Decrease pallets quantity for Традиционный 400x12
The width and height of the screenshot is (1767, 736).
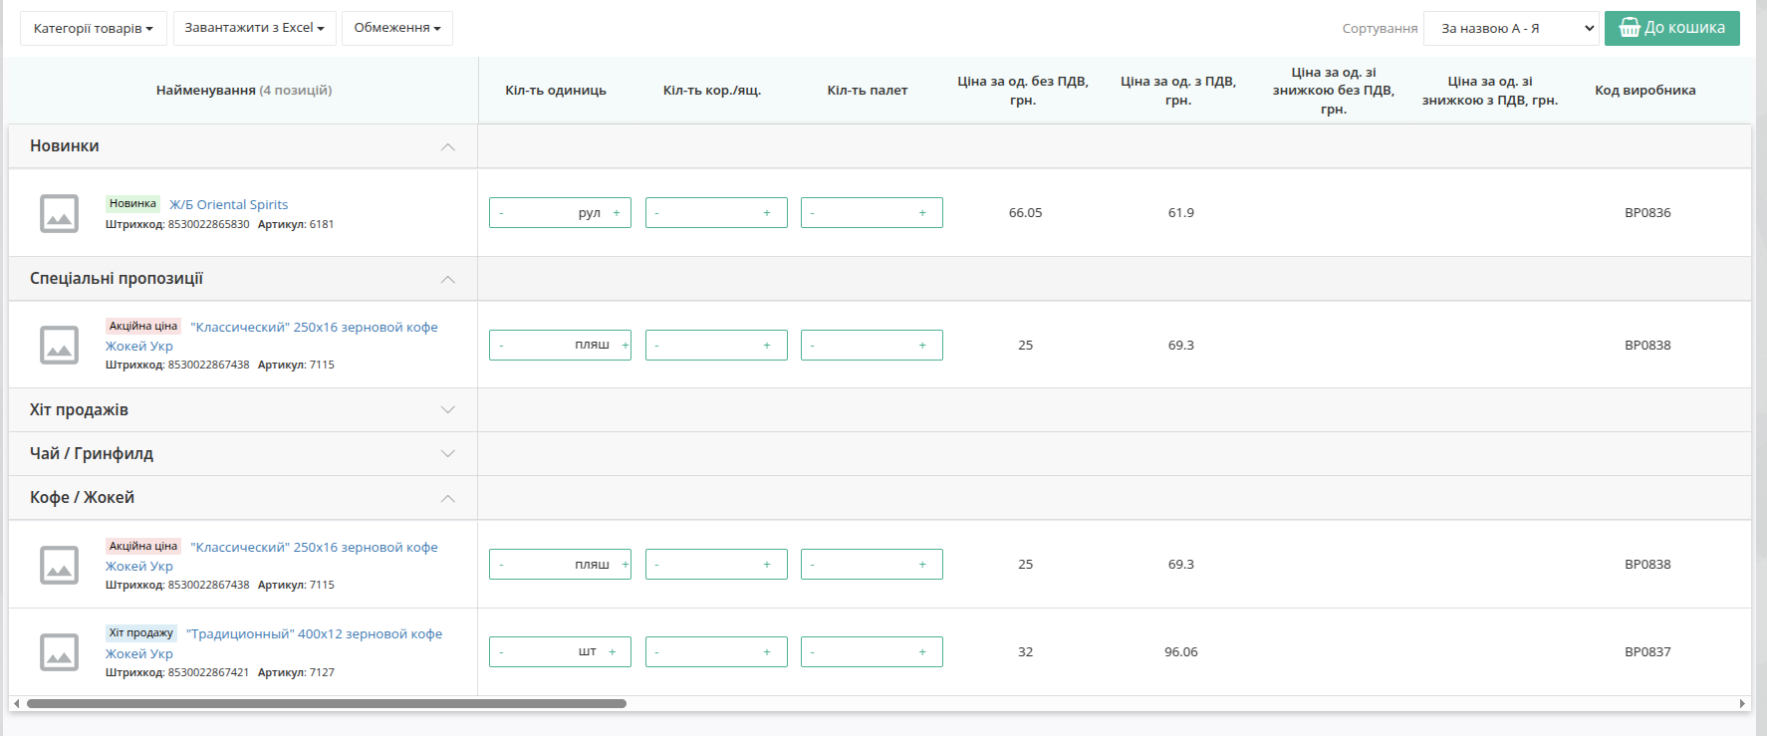[x=813, y=652]
